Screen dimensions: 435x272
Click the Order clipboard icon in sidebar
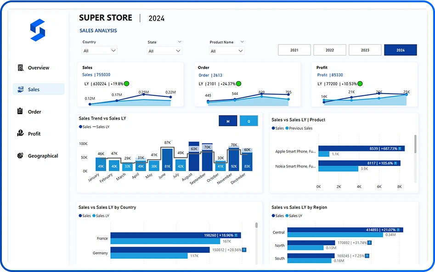(20, 111)
